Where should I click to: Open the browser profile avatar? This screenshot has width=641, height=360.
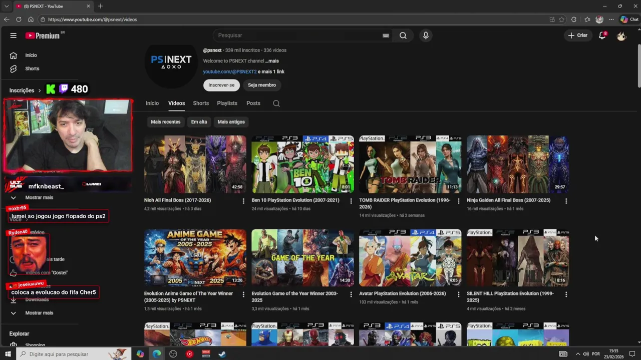click(599, 19)
